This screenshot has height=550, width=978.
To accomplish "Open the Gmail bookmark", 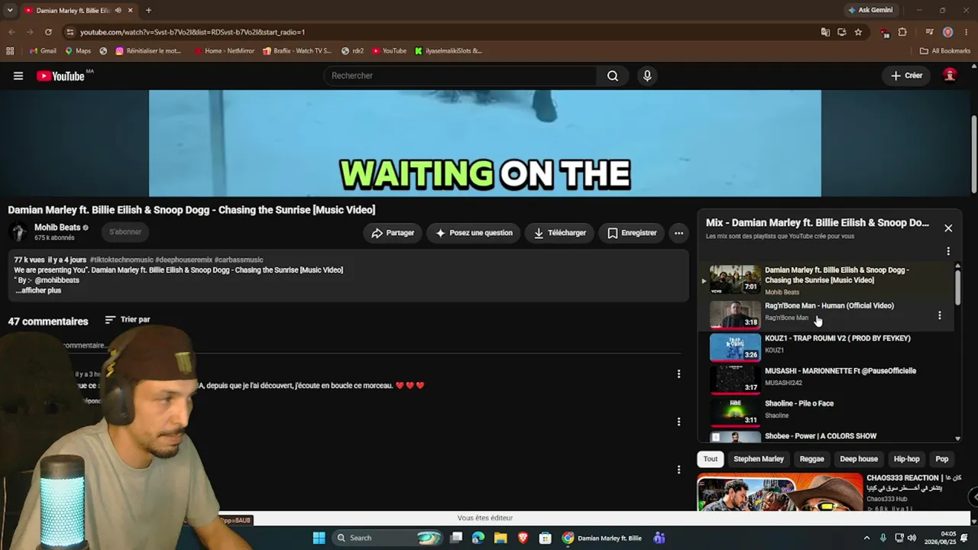I will point(43,51).
